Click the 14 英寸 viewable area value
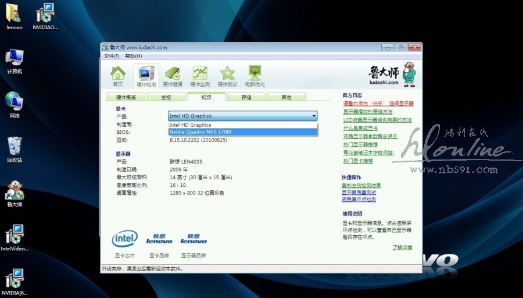Screen dimensions: 523x298 pyautogui.click(x=201, y=178)
